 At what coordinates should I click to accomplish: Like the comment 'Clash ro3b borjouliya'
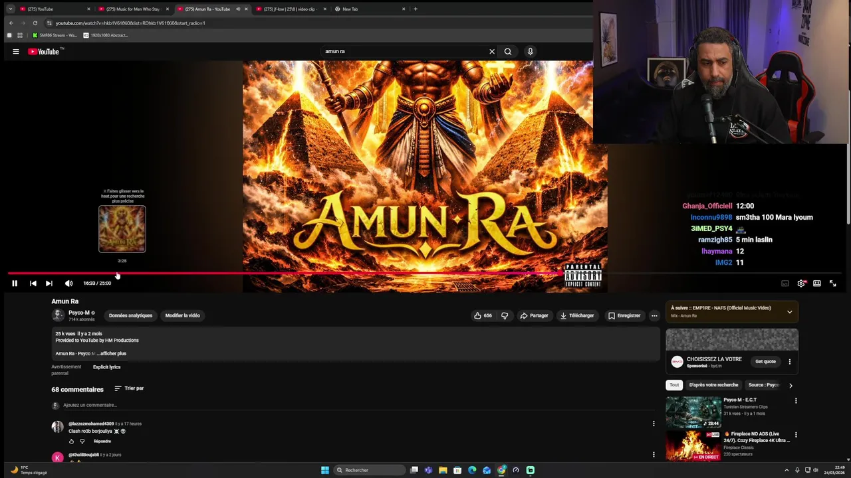(71, 441)
